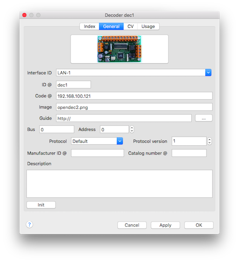Switch to the CV tab
Image resolution: width=239 pixels, height=262 pixels.
[x=130, y=27]
